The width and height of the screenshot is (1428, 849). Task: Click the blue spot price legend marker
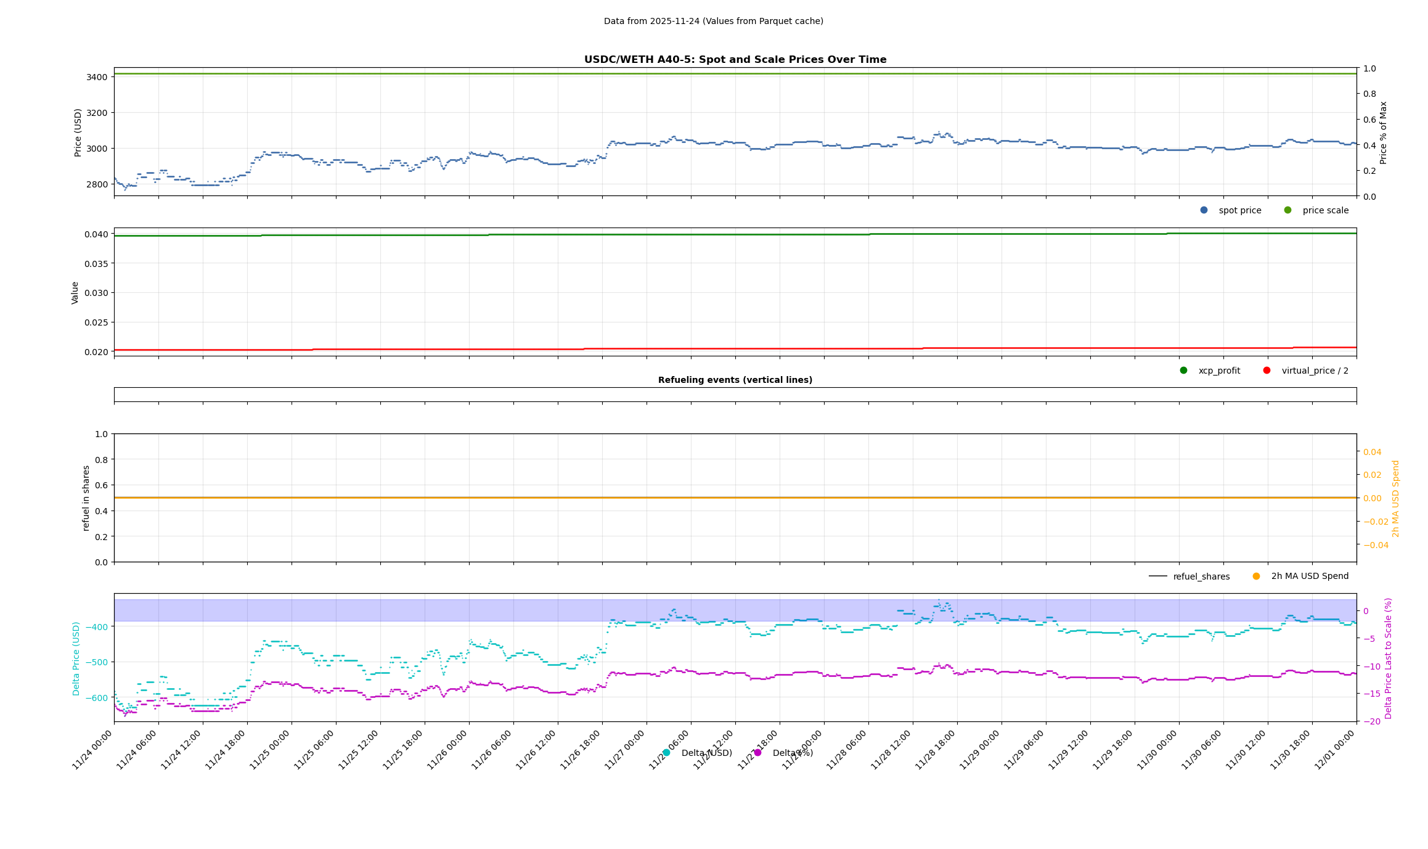[1204, 210]
